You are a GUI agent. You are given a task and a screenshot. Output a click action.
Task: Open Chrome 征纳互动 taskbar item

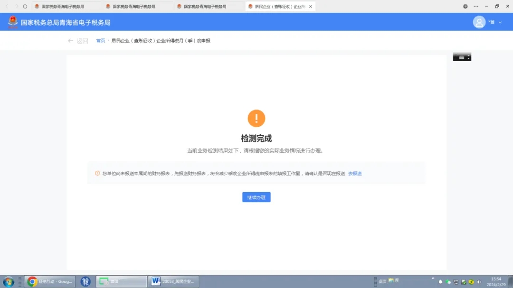50,281
